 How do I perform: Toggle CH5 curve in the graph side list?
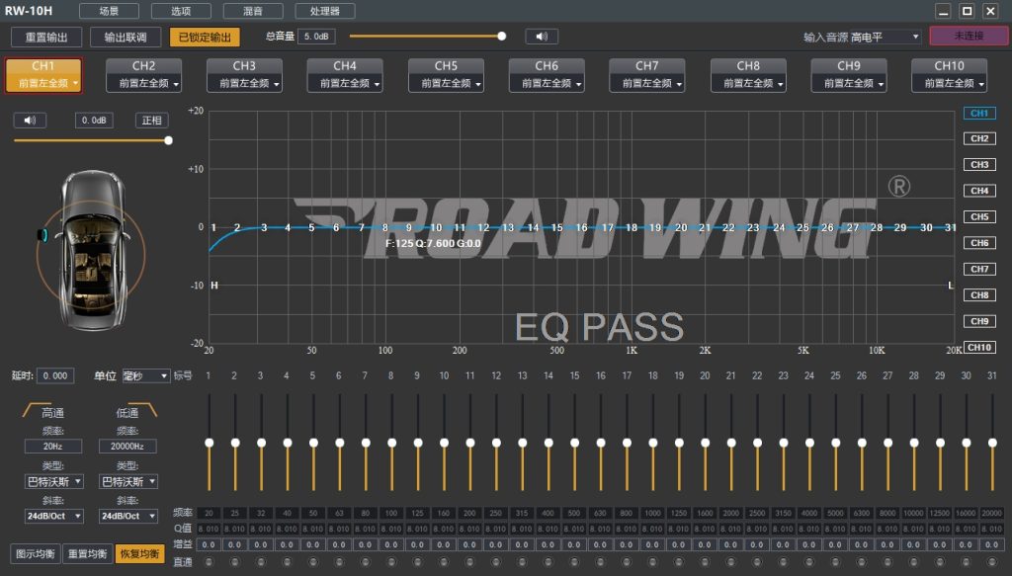(979, 216)
